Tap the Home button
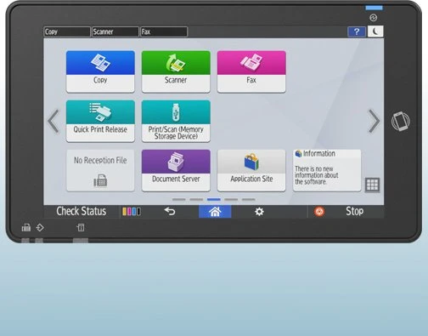This screenshot has height=336, width=428. coord(215,212)
